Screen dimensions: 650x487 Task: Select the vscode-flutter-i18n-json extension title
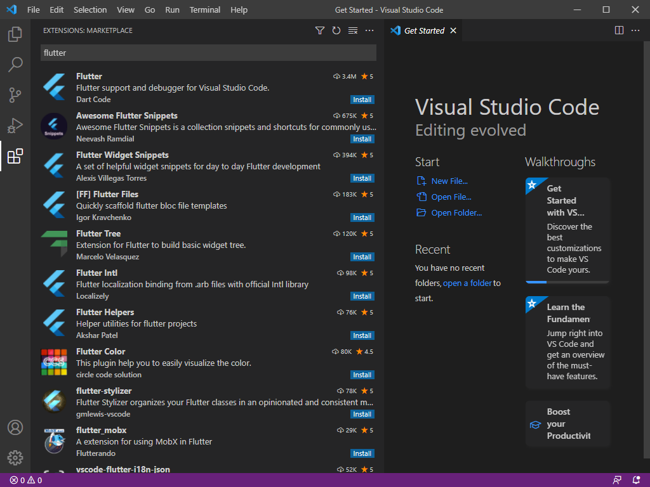[x=123, y=469]
